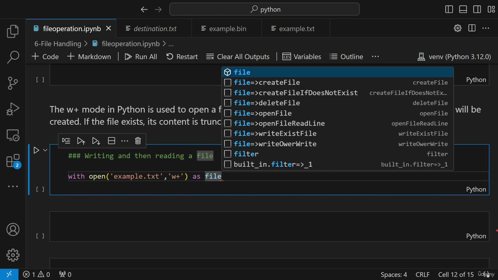
Task: Show additional activity bar views ellipsis
Action: click(13, 186)
